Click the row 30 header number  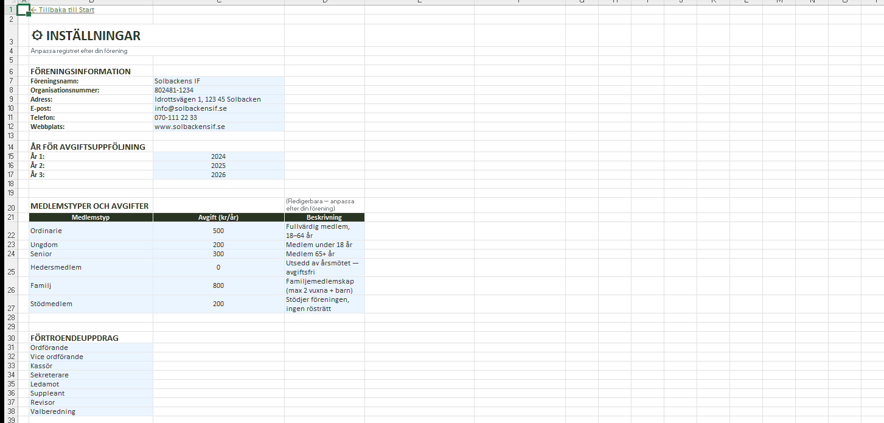11,338
